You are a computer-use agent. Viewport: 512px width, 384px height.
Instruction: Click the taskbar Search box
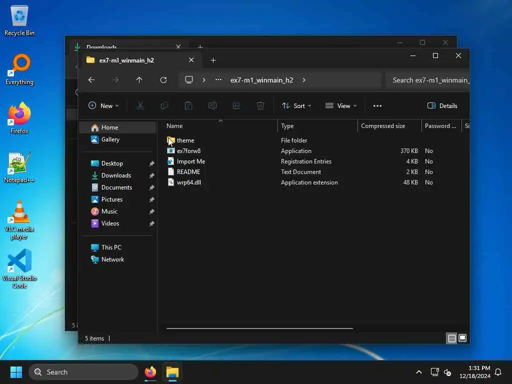point(83,372)
